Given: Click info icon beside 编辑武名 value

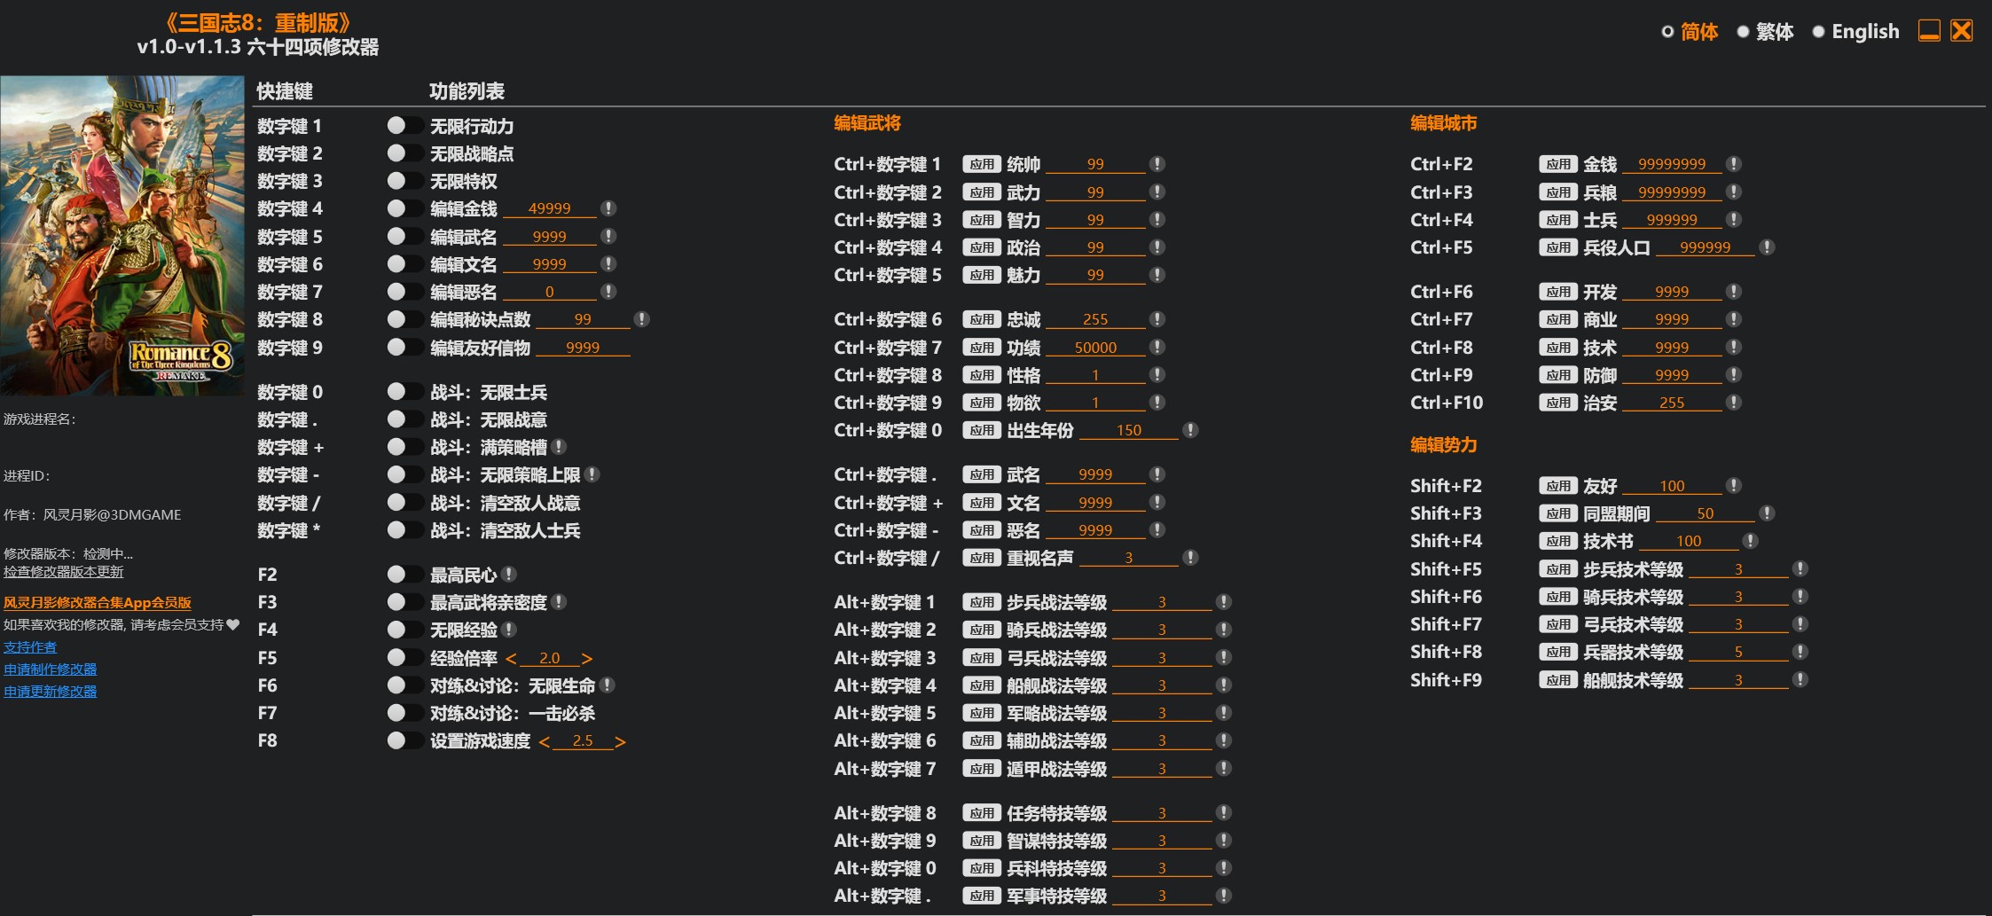Looking at the screenshot, I should click(x=608, y=237).
